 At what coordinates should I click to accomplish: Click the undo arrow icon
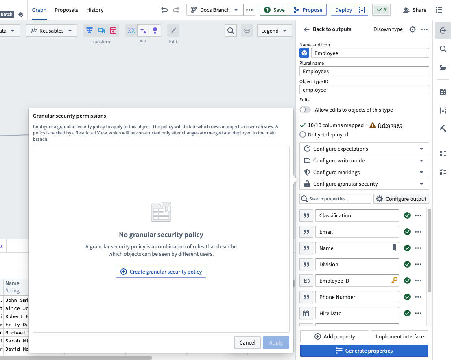(164, 10)
